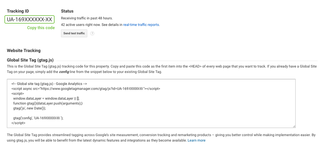
Task: Click the Website Tracking heading
Action: pos(24,50)
